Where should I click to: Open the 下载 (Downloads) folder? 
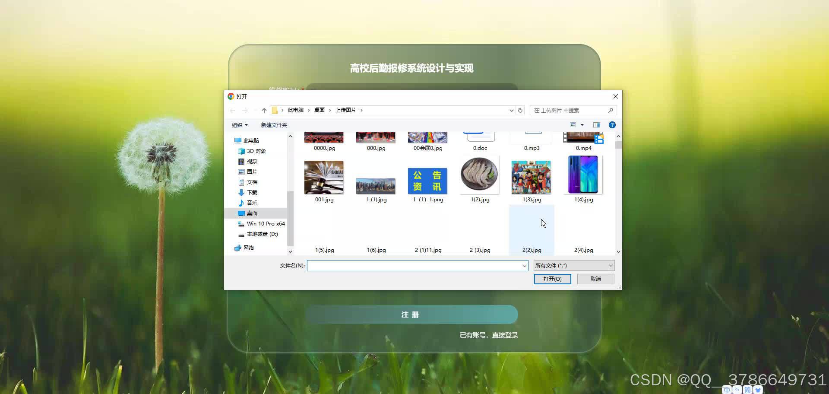click(x=252, y=192)
